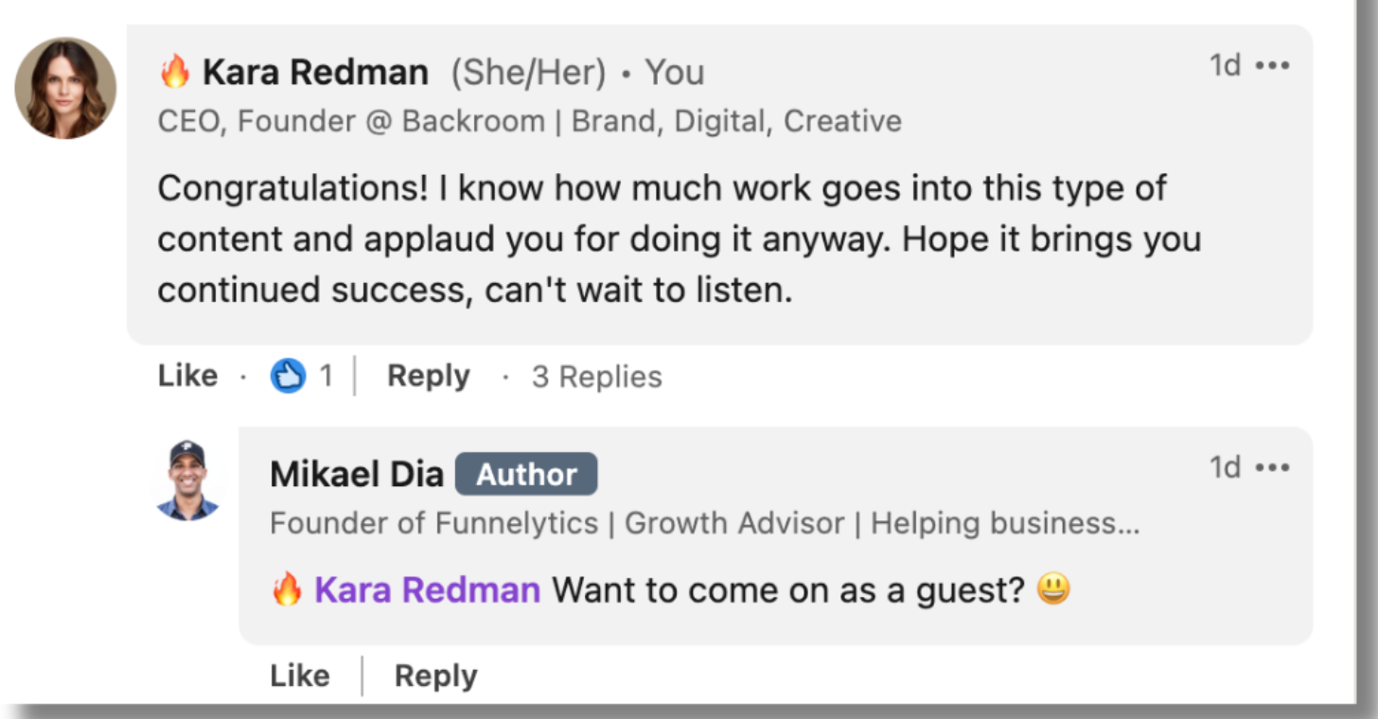Collapse the '3 Replies' thread
The image size is (1378, 719).
[597, 377]
